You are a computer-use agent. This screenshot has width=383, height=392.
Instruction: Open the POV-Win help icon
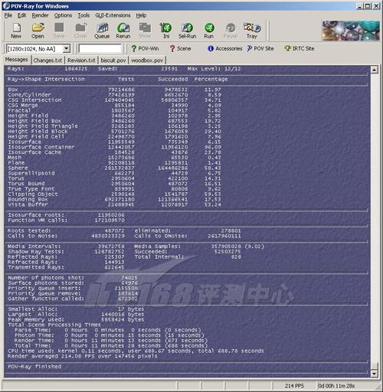point(145,48)
